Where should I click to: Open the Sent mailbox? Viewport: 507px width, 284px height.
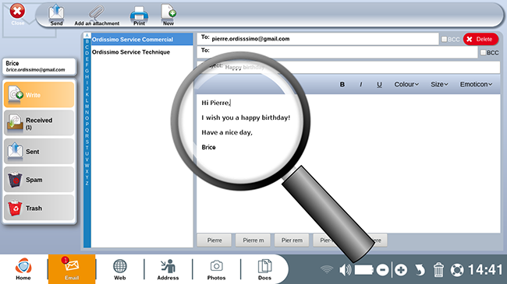pos(39,151)
